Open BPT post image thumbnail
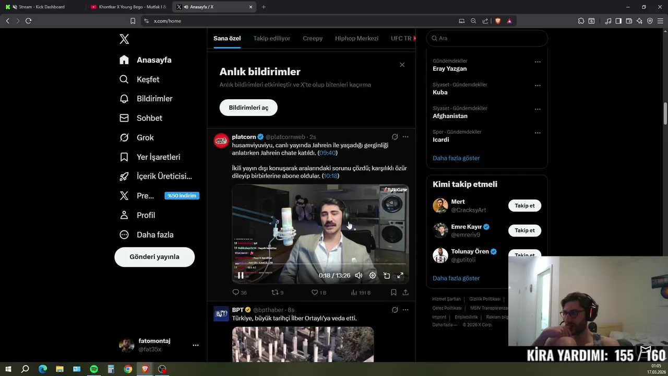This screenshot has width=668, height=376. click(x=303, y=344)
